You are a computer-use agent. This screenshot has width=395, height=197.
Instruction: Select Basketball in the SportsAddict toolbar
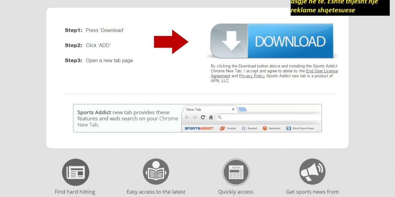pyautogui.click(x=271, y=128)
